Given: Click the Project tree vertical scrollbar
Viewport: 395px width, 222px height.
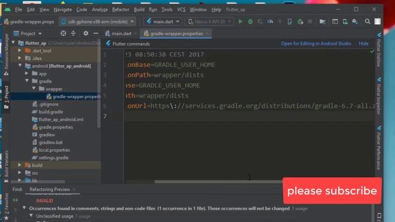Looking at the screenshot, I should point(99,83).
